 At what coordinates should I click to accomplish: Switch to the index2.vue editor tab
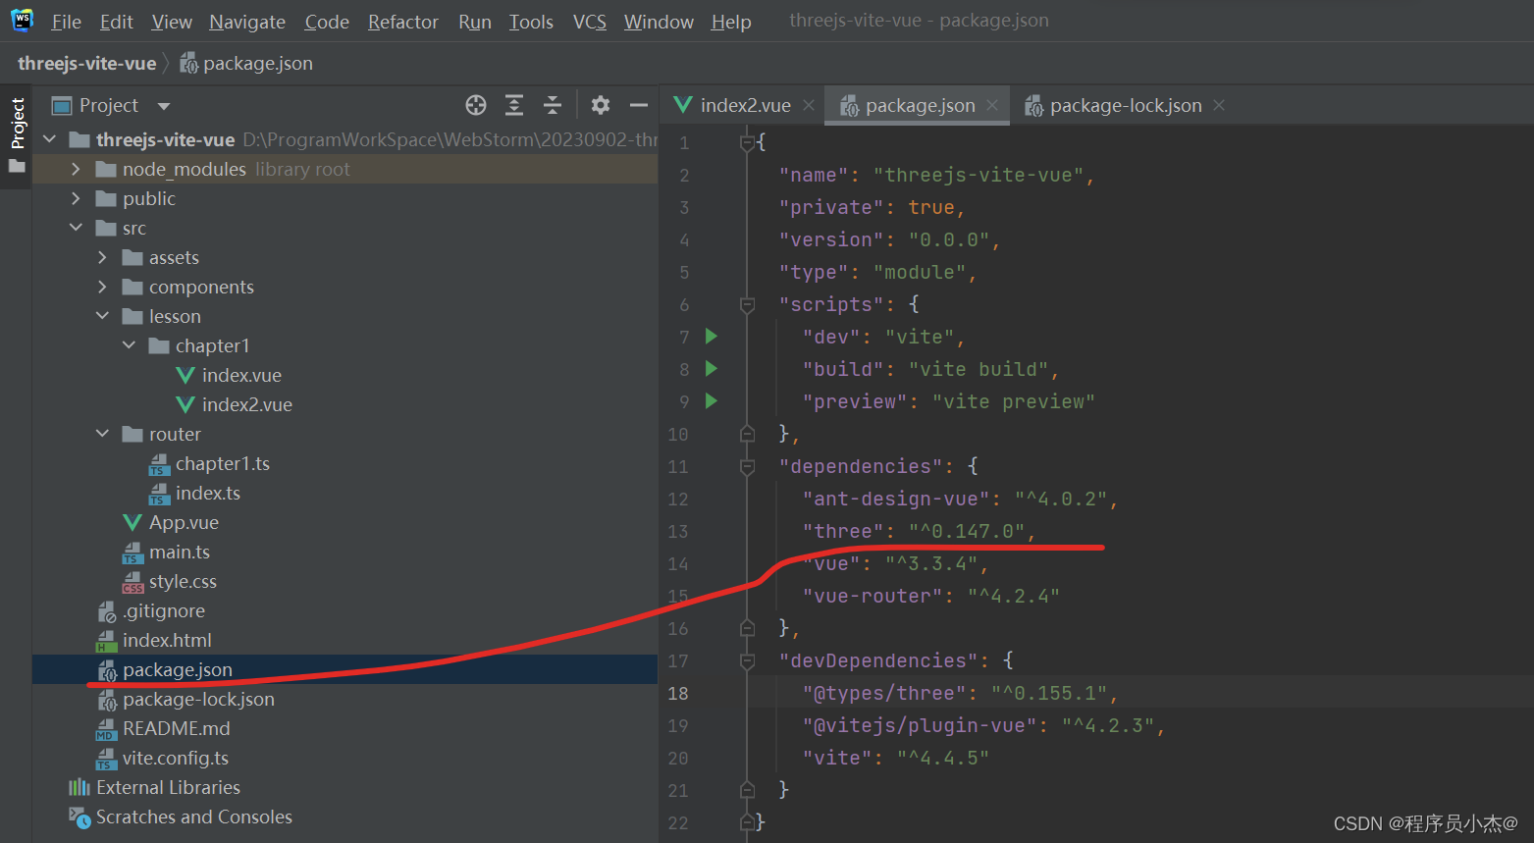click(744, 105)
